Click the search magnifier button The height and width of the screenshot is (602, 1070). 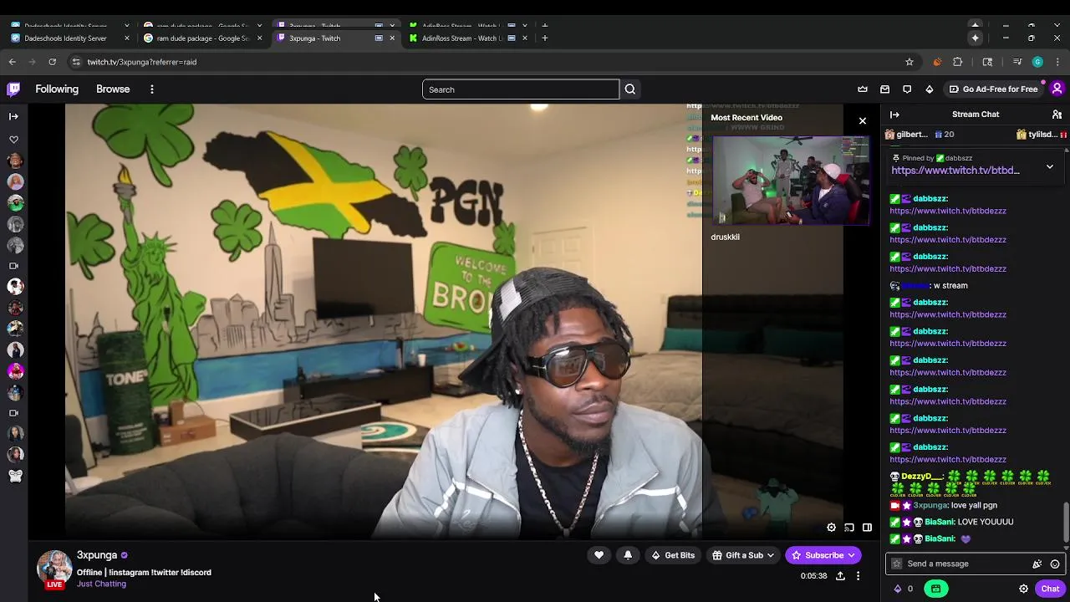pyautogui.click(x=630, y=89)
